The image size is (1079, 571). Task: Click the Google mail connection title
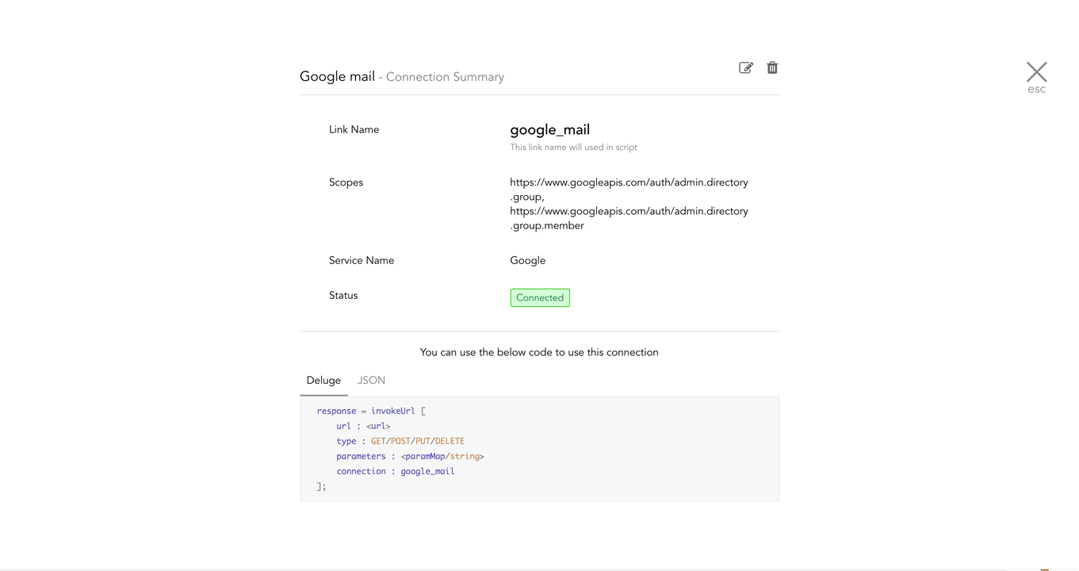click(x=337, y=76)
